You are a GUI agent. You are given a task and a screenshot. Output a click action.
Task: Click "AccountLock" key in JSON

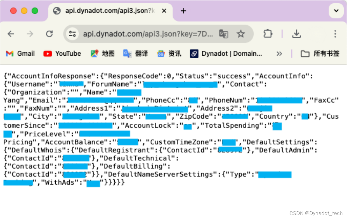148,126
